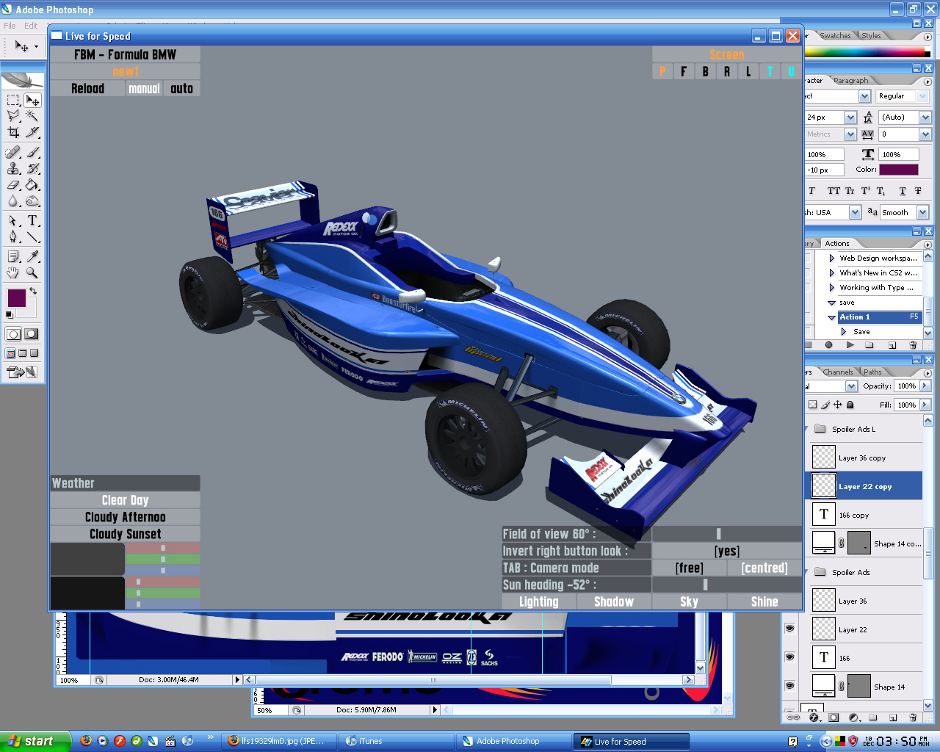Toggle Faux Italic in Character panel
This screenshot has width=940, height=752.
click(811, 191)
